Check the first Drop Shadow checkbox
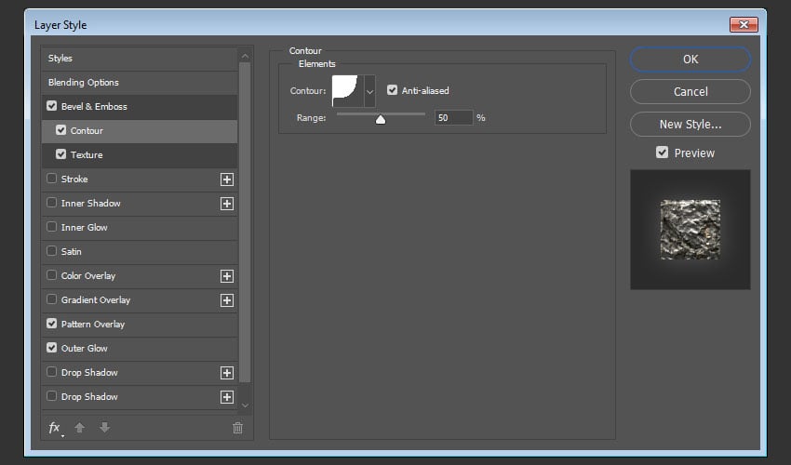This screenshot has width=791, height=465. coord(51,372)
